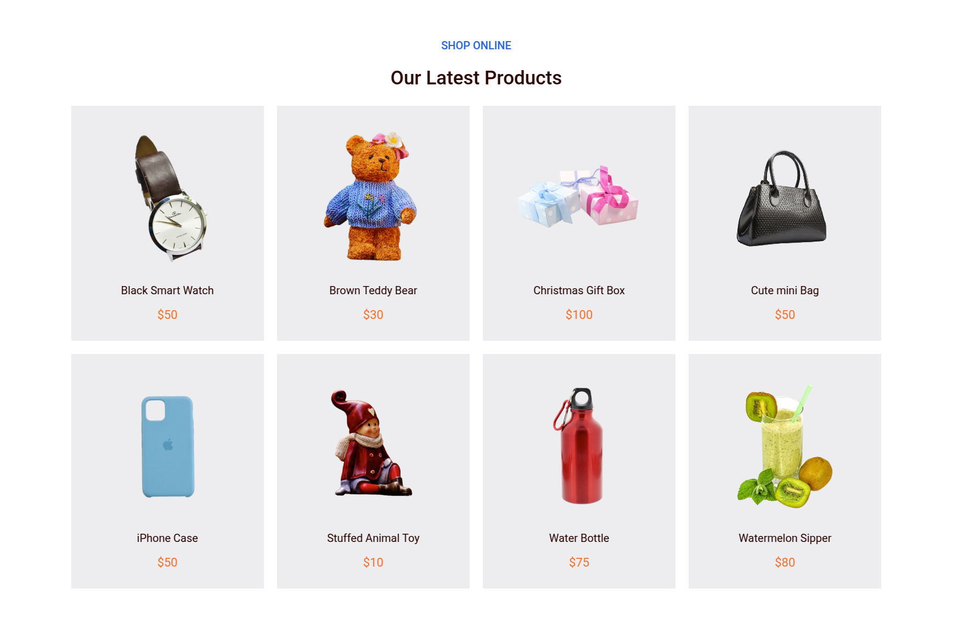The image size is (958, 617).
Task: Click the $75 Water Bottle price
Action: pyautogui.click(x=579, y=562)
